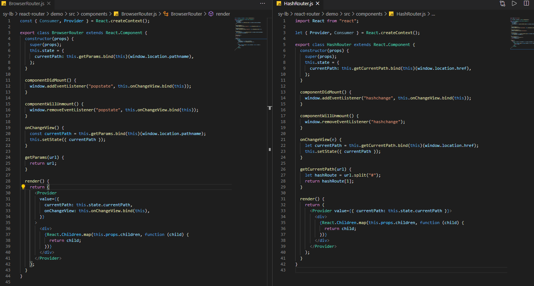Open components breadcrumb in left editor
Screen dimensions: 534x286
tap(94, 14)
